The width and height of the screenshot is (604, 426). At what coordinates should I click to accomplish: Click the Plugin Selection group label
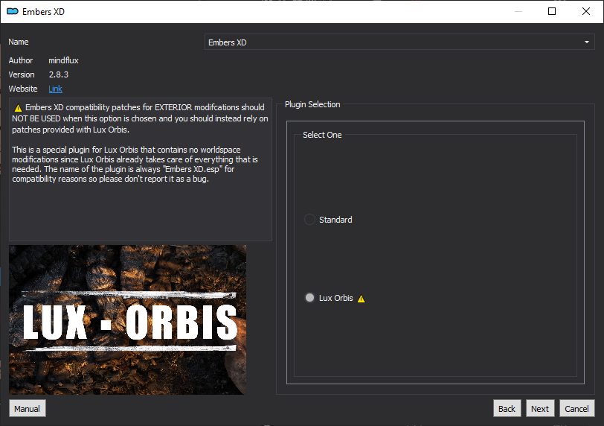pyautogui.click(x=312, y=104)
